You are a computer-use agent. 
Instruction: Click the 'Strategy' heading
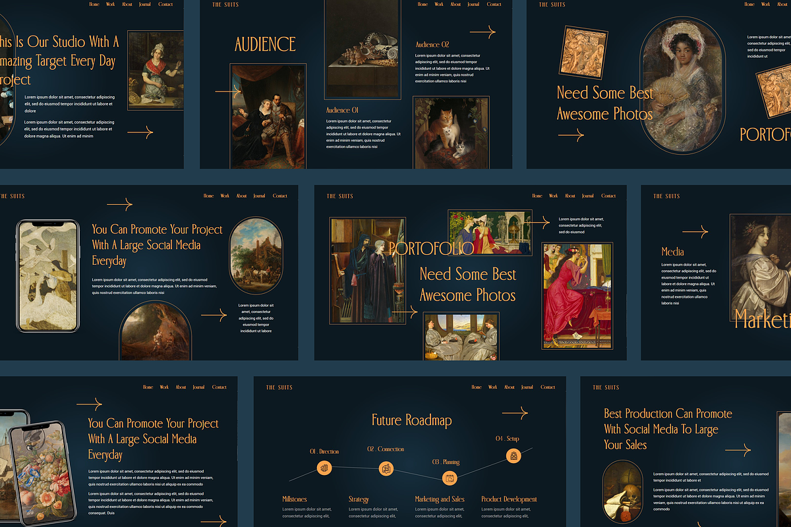tap(359, 499)
